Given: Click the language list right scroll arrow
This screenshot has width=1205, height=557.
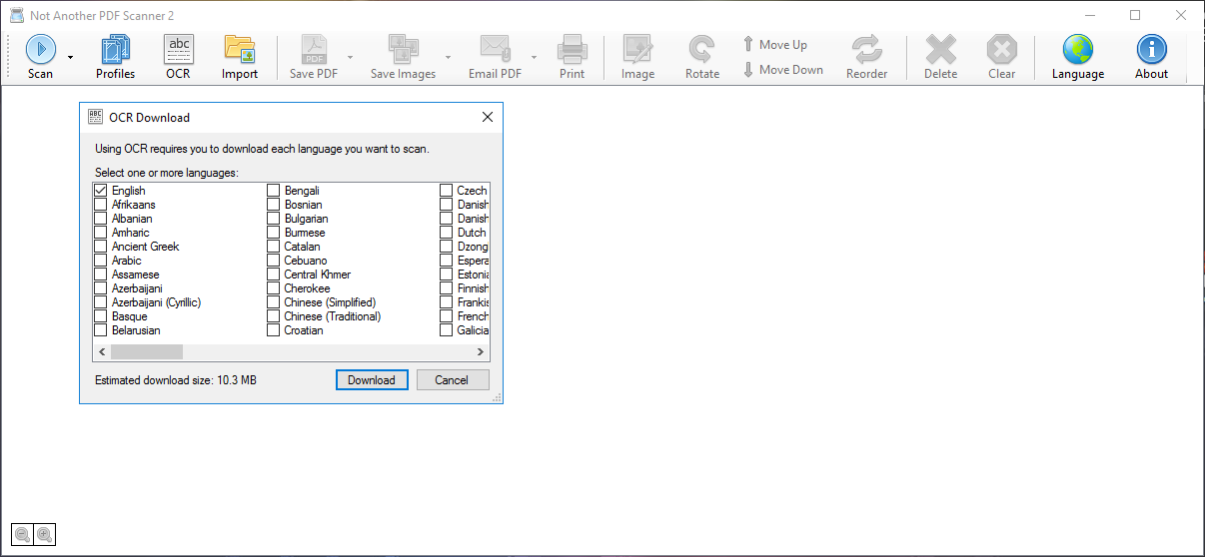Looking at the screenshot, I should tap(481, 351).
